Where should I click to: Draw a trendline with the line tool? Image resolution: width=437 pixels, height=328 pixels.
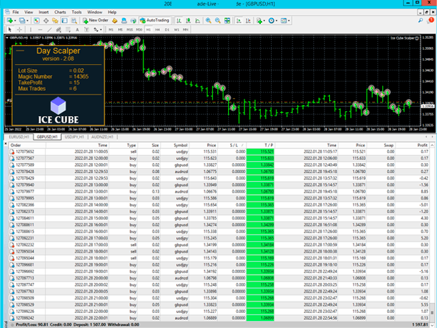49,29
